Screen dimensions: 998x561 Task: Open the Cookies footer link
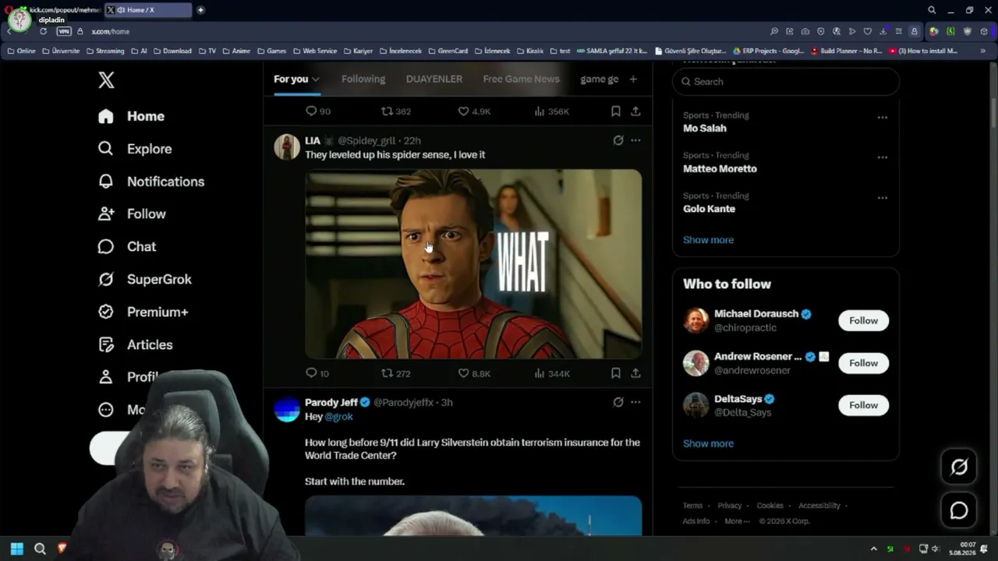(770, 506)
